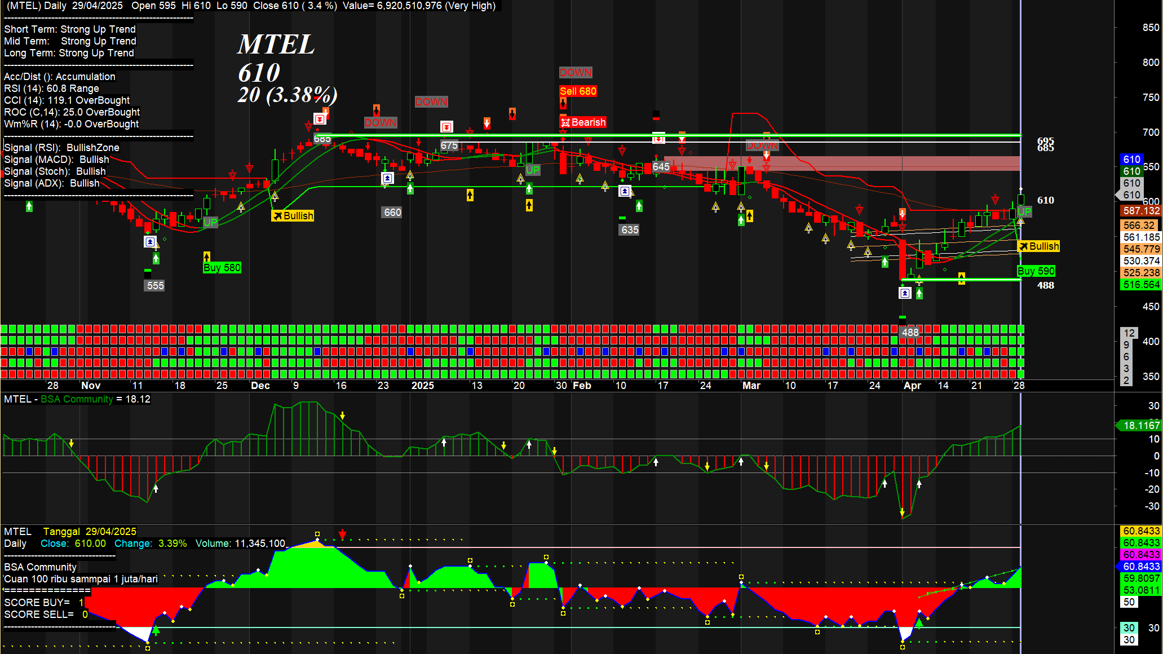
Task: Click the 2025 label on the date axis
Action: [422, 386]
